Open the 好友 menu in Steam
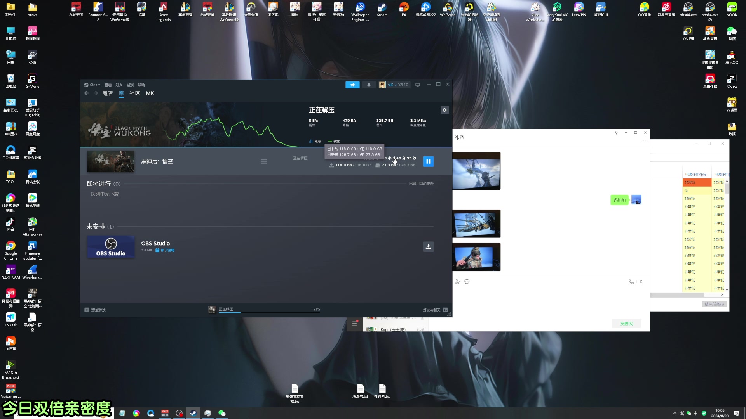This screenshot has height=419, width=746. point(119,85)
